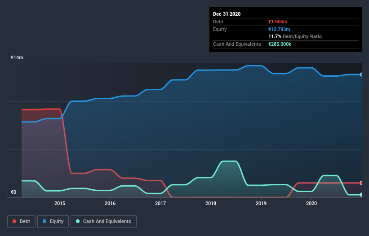This screenshot has width=369, height=236.
Task: Click the Debt row label in tooltip
Action: coord(218,22)
